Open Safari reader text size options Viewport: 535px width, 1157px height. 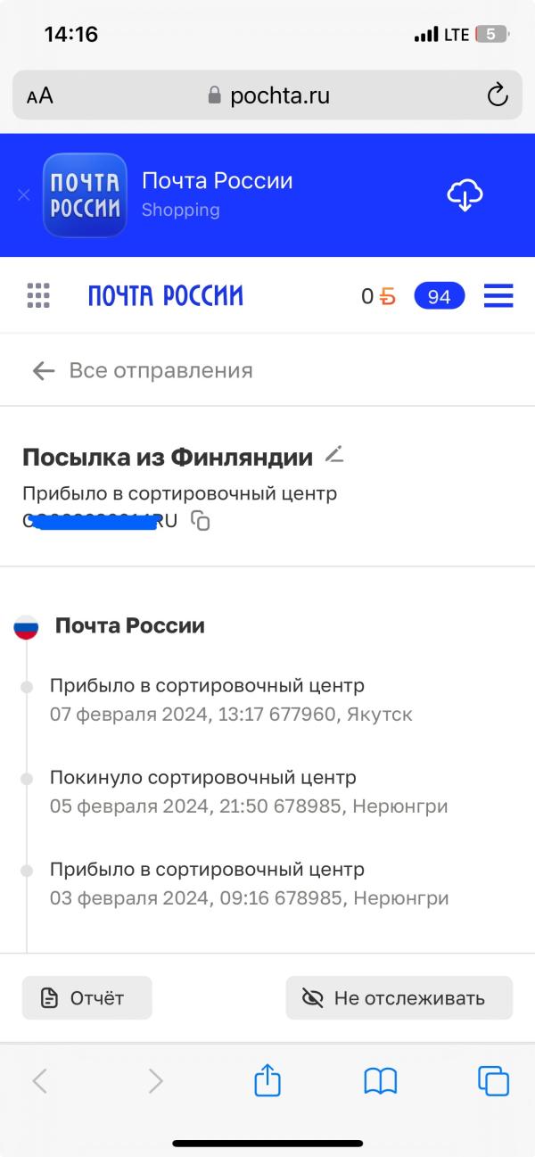point(40,96)
